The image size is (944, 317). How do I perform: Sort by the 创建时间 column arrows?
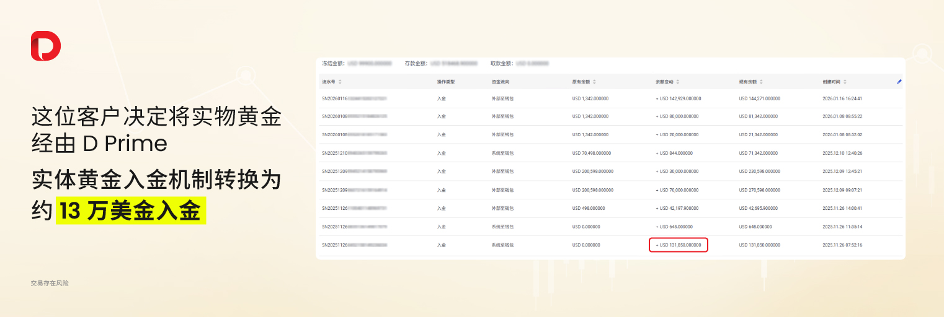tap(845, 82)
